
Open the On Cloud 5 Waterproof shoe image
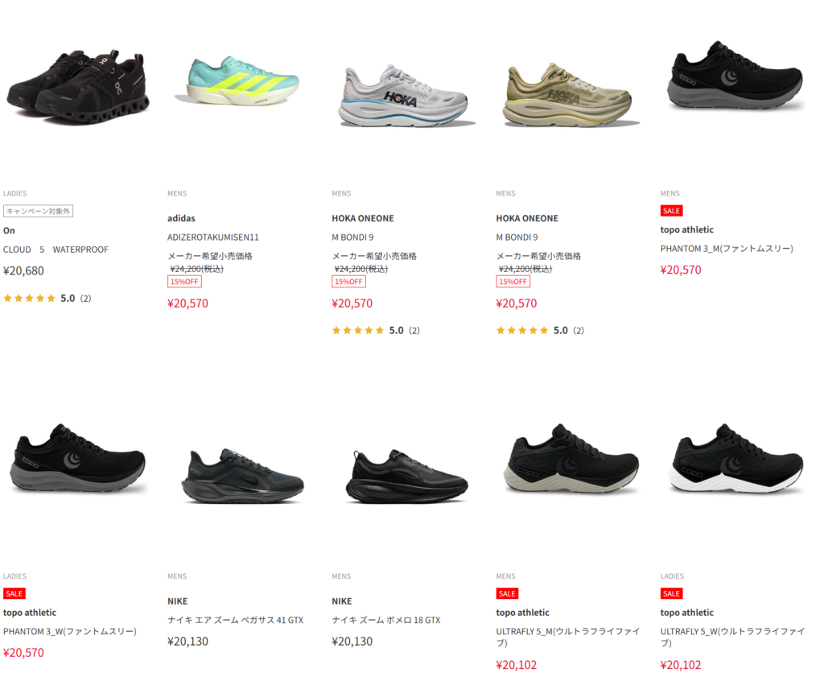point(77,87)
